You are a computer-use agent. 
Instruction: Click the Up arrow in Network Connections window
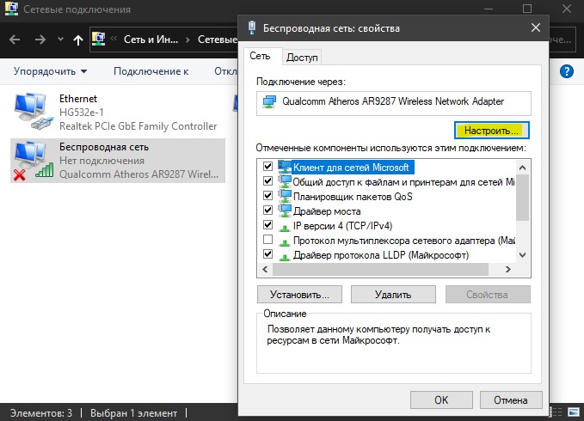(x=78, y=40)
